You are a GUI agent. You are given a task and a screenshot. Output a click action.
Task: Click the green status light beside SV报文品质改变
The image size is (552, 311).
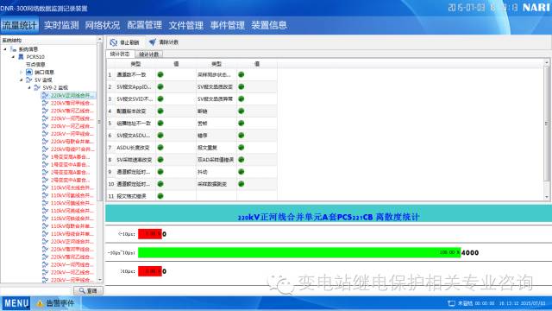point(241,86)
